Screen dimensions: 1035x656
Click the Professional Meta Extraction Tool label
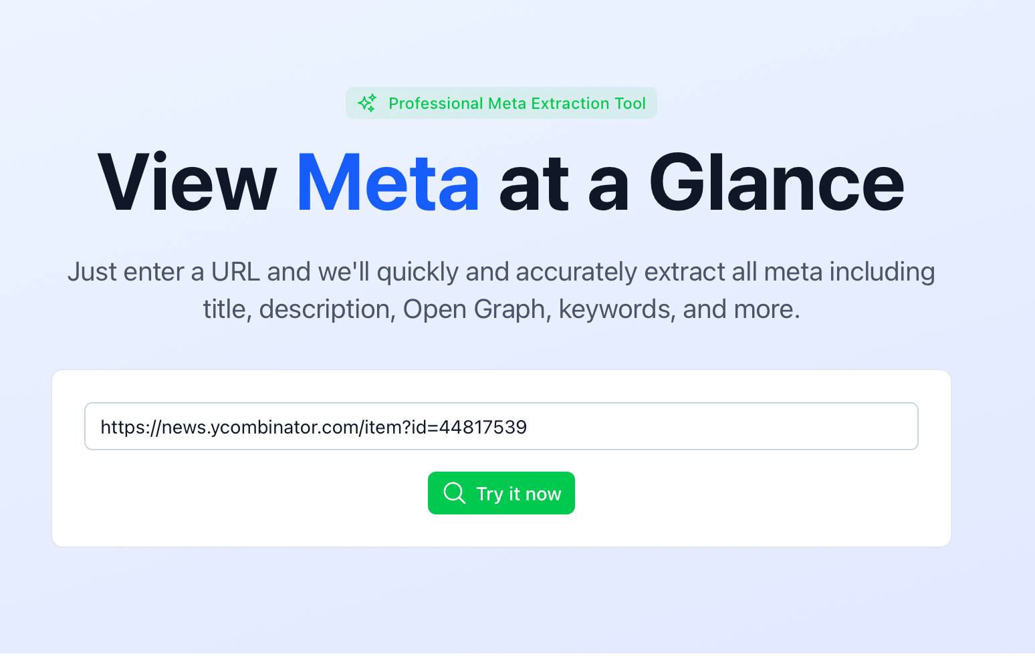[x=517, y=104]
